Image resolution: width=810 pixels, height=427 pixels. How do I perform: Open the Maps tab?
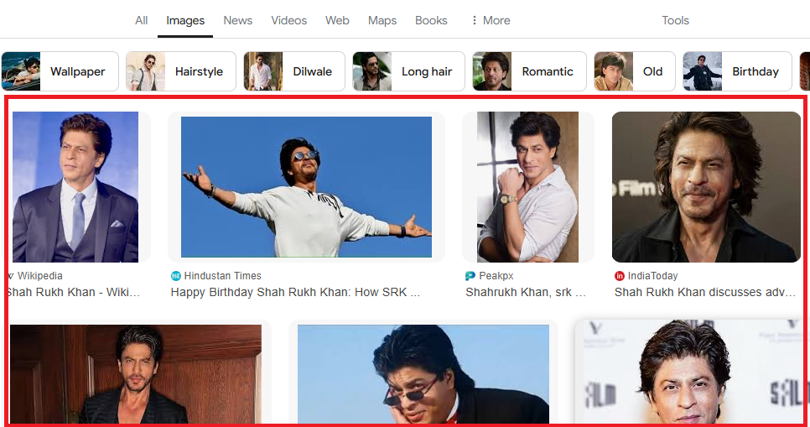pyautogui.click(x=382, y=20)
